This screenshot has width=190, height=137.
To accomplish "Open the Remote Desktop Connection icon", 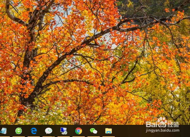I will click(x=64, y=131).
